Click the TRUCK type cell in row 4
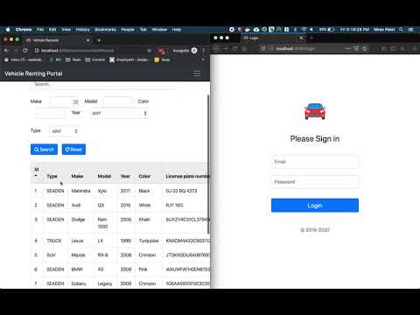 point(54,241)
